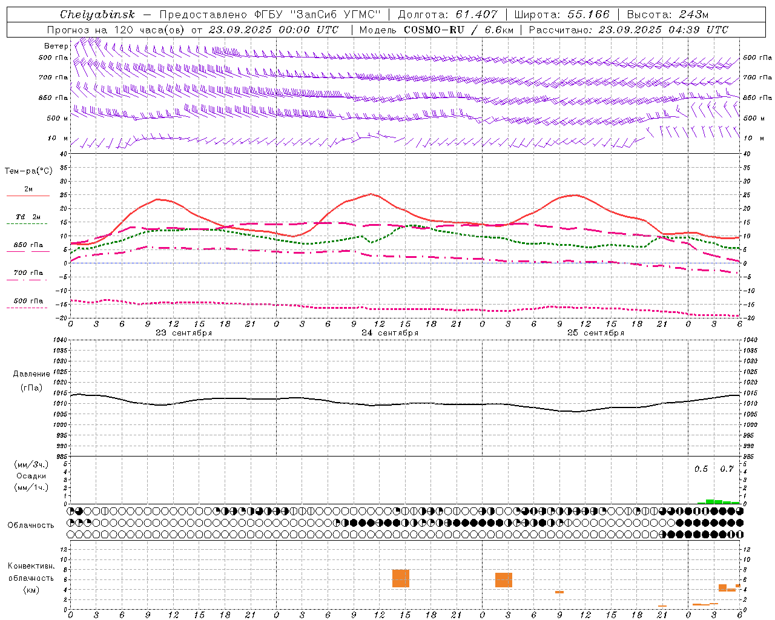The height and width of the screenshot is (620, 775).
Task: Click the Облачность panel label
Action: pos(31,526)
